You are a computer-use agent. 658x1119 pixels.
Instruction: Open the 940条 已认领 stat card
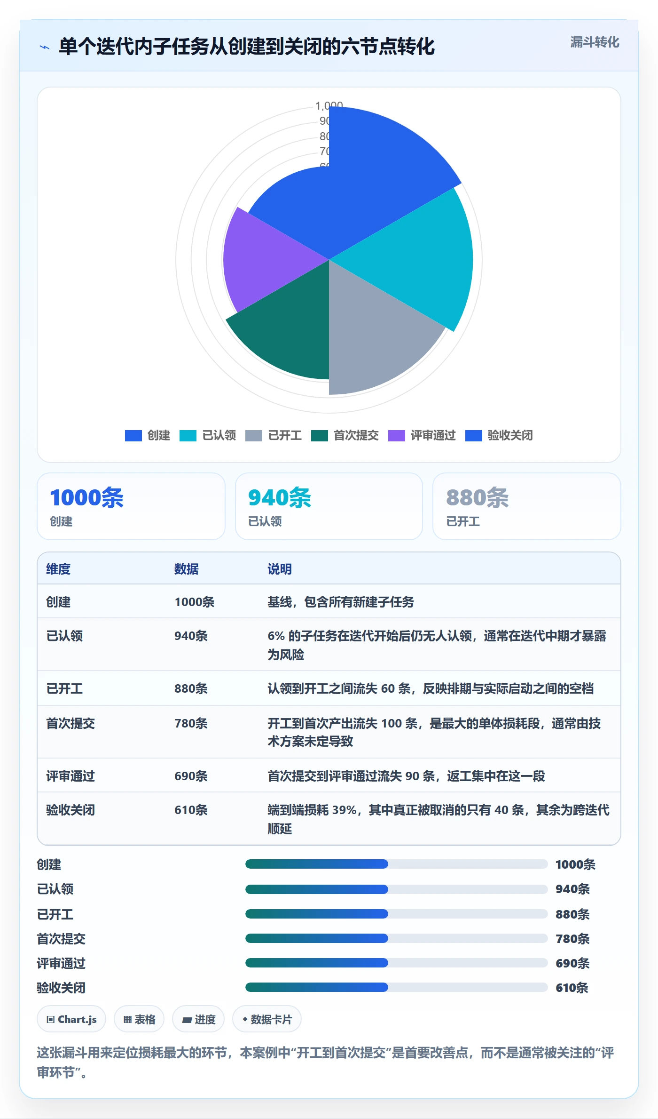329,506
